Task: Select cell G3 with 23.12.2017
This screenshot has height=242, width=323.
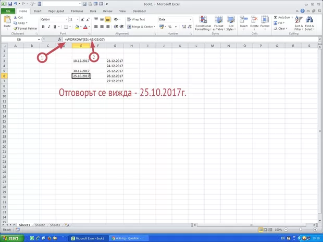Action: 115,61
